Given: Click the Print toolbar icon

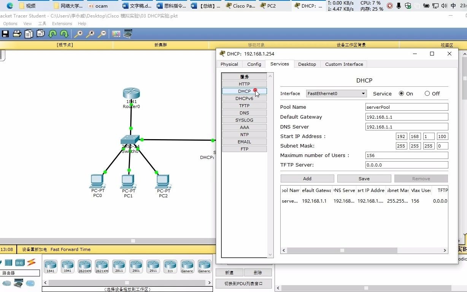Looking at the screenshot, I should point(17,33).
